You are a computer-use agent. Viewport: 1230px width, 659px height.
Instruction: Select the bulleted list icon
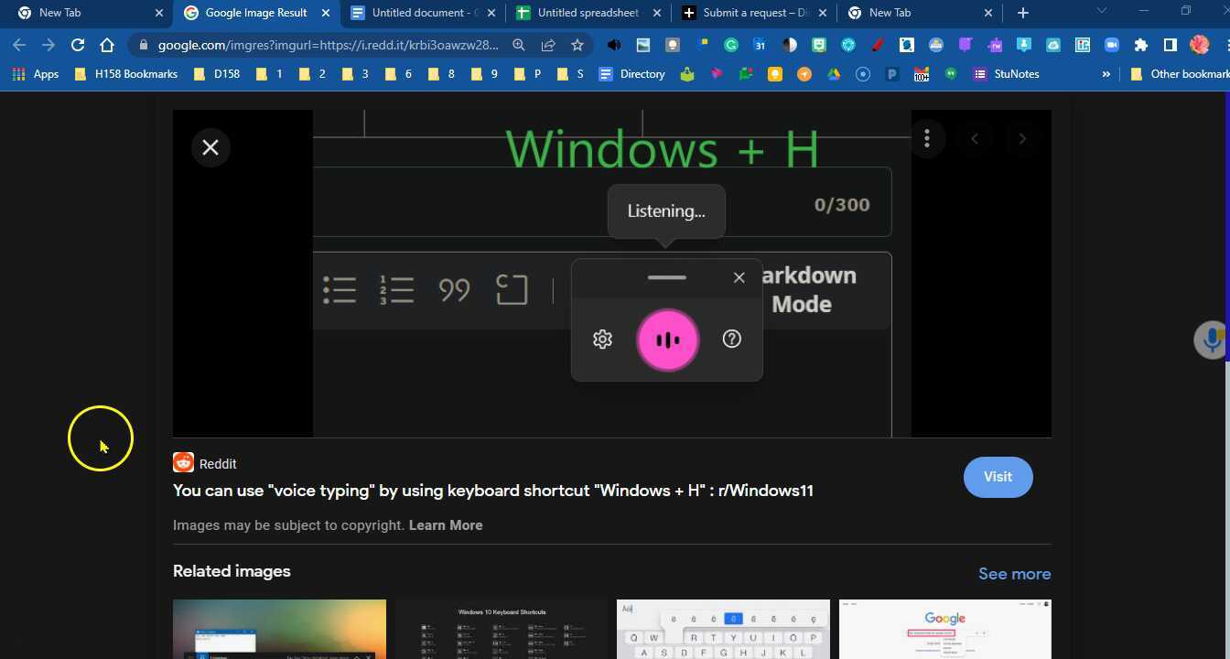[x=339, y=289]
